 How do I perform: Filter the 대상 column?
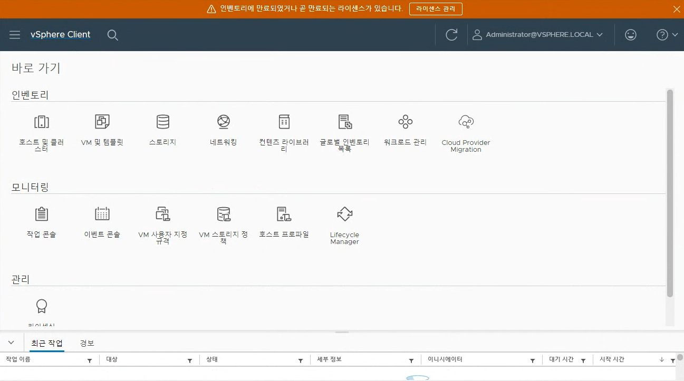[190, 360]
